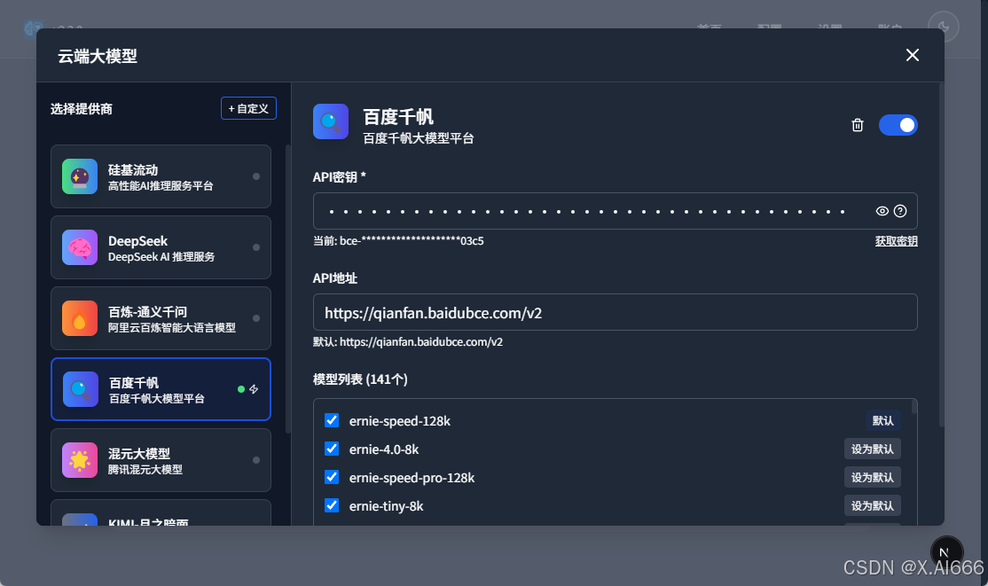
Task: Click the 硅基流动 provider icon
Action: point(80,176)
